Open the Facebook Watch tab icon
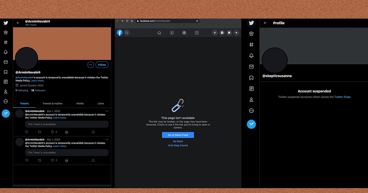This screenshot has width=368, height=193. (x=172, y=33)
